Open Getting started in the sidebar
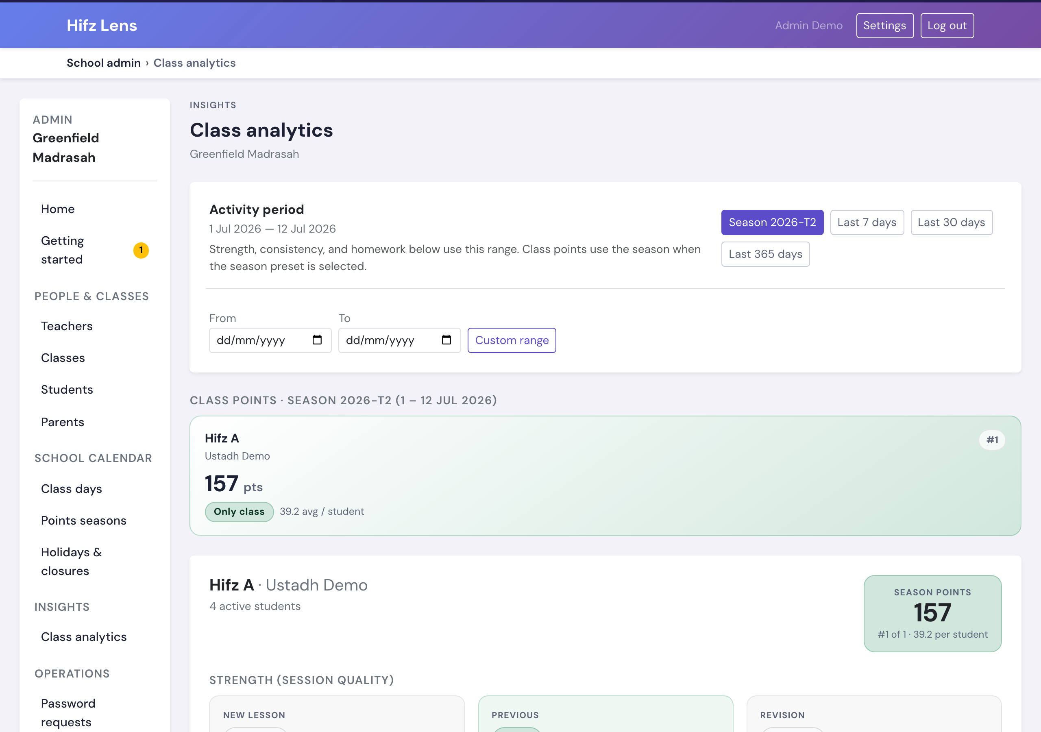Screen dimensions: 1041x732 pos(95,250)
